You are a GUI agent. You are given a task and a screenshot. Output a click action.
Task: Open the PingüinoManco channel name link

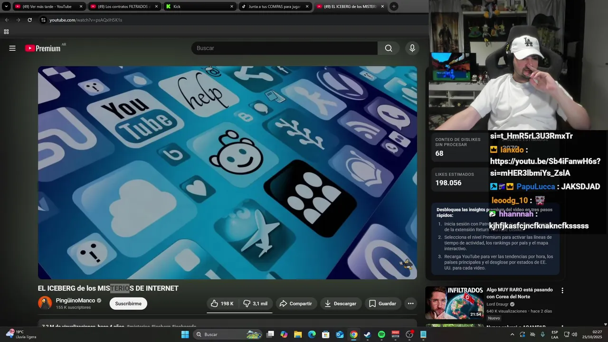76,301
